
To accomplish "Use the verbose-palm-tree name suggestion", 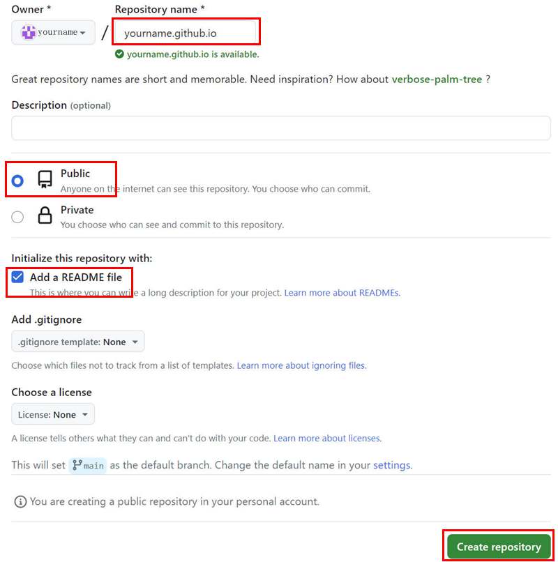I will click(x=437, y=79).
